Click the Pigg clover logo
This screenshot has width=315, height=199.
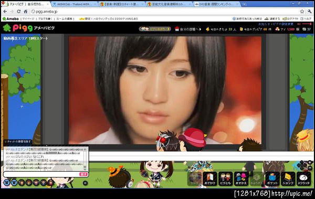click(7, 28)
